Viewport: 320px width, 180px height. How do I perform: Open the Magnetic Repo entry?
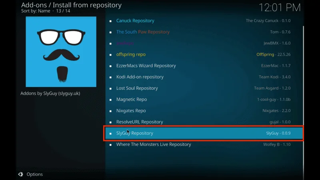(x=131, y=99)
